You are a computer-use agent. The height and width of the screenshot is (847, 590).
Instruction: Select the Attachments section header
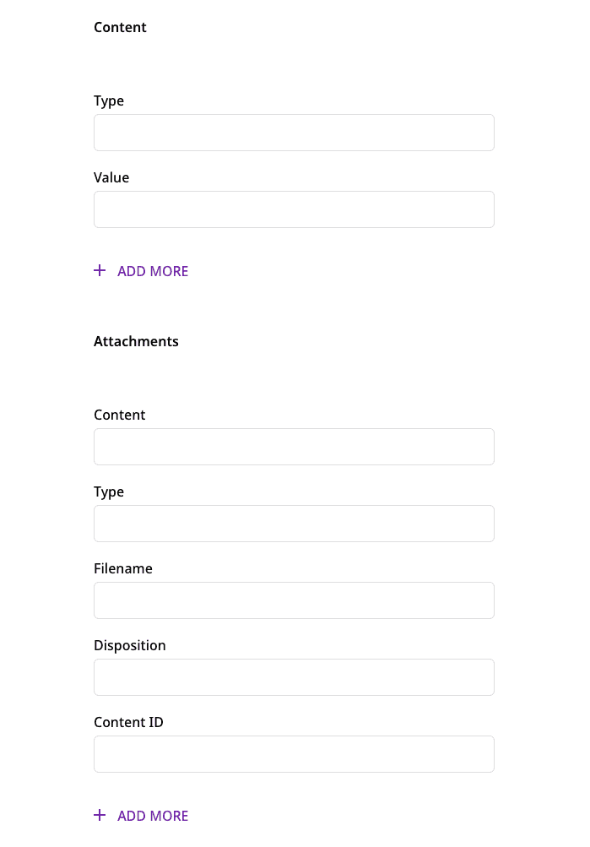(x=136, y=341)
